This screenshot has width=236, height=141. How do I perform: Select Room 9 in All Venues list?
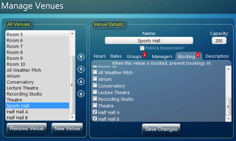coord(37,58)
